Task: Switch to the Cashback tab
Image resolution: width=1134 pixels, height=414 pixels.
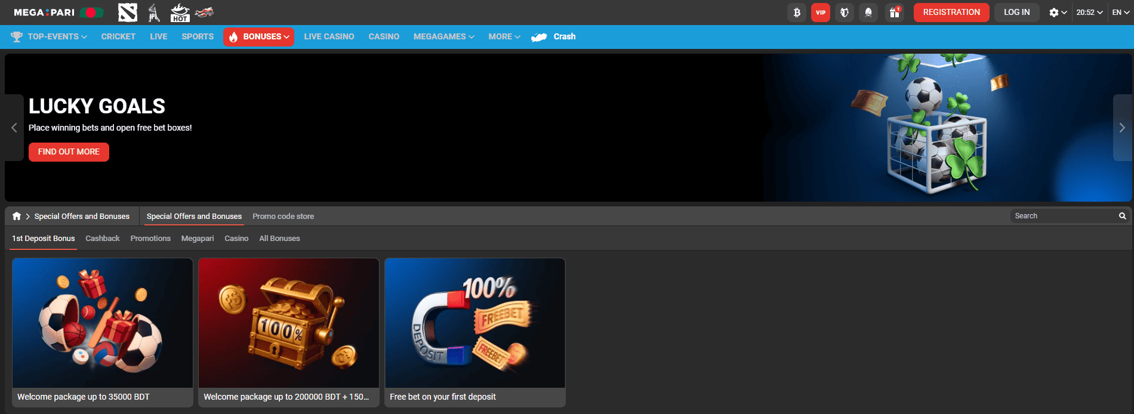Action: [x=103, y=239]
